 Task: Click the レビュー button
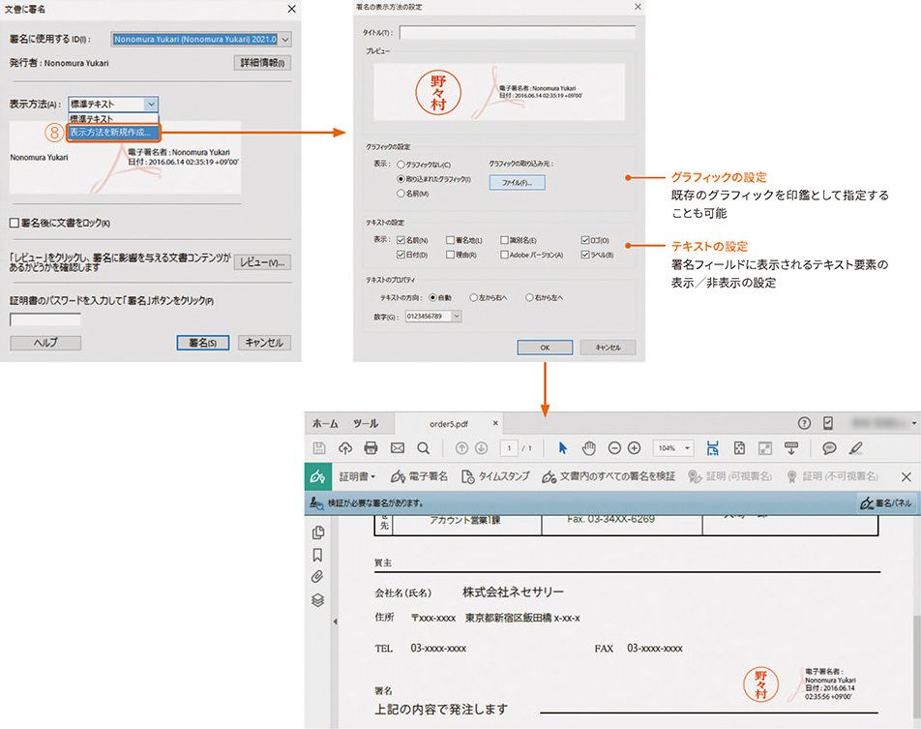(262, 262)
